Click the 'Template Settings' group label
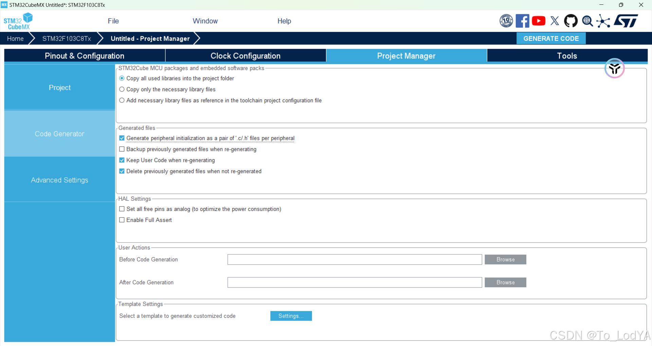The height and width of the screenshot is (346, 652). (141, 304)
